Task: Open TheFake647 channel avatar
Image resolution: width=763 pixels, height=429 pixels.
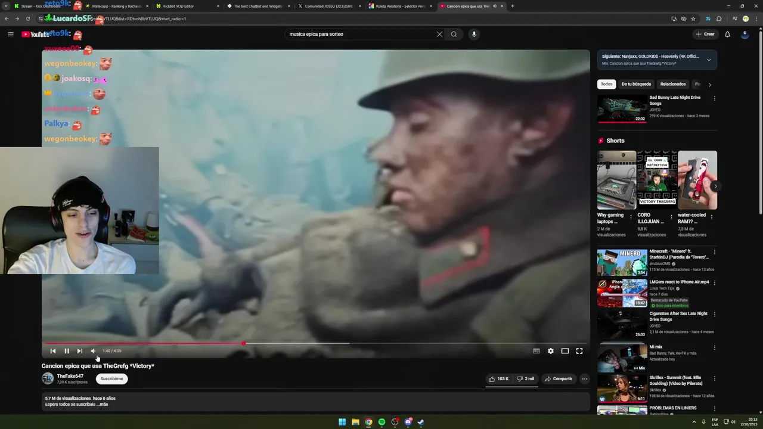Action: click(47, 378)
